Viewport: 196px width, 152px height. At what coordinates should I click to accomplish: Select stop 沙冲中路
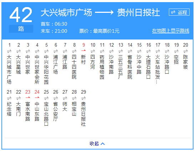click(x=139, y=64)
